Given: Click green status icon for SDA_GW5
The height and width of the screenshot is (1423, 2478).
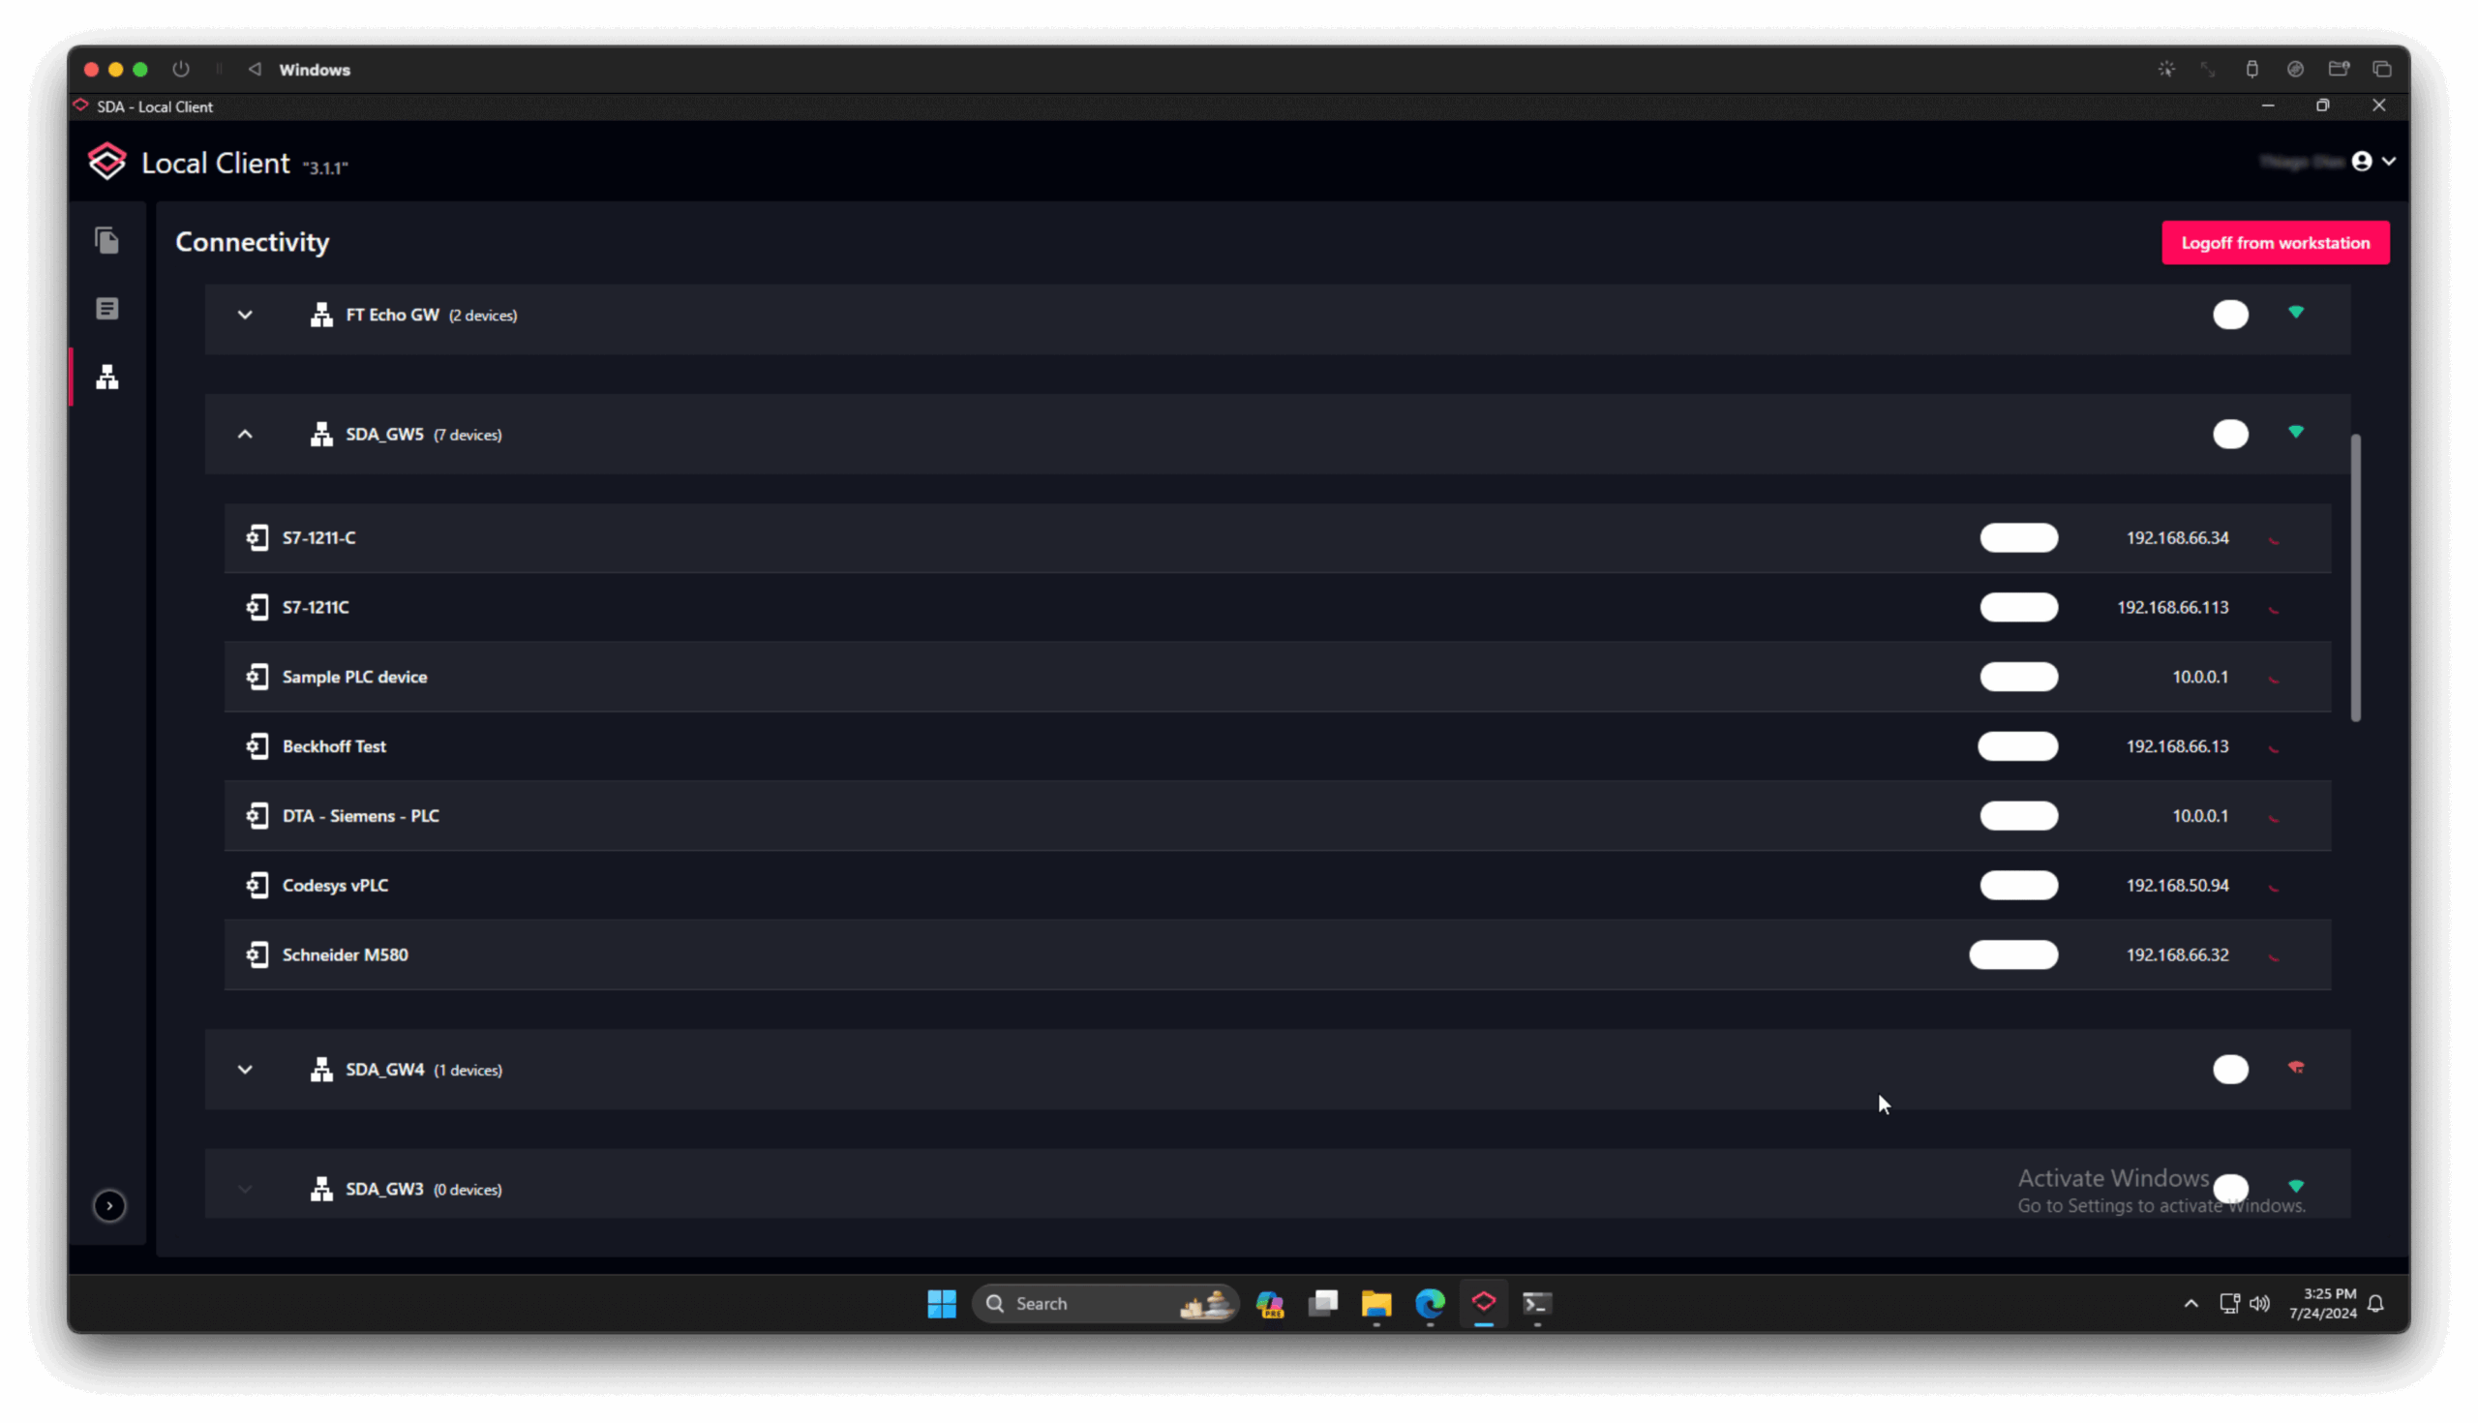Looking at the screenshot, I should [x=2295, y=432].
